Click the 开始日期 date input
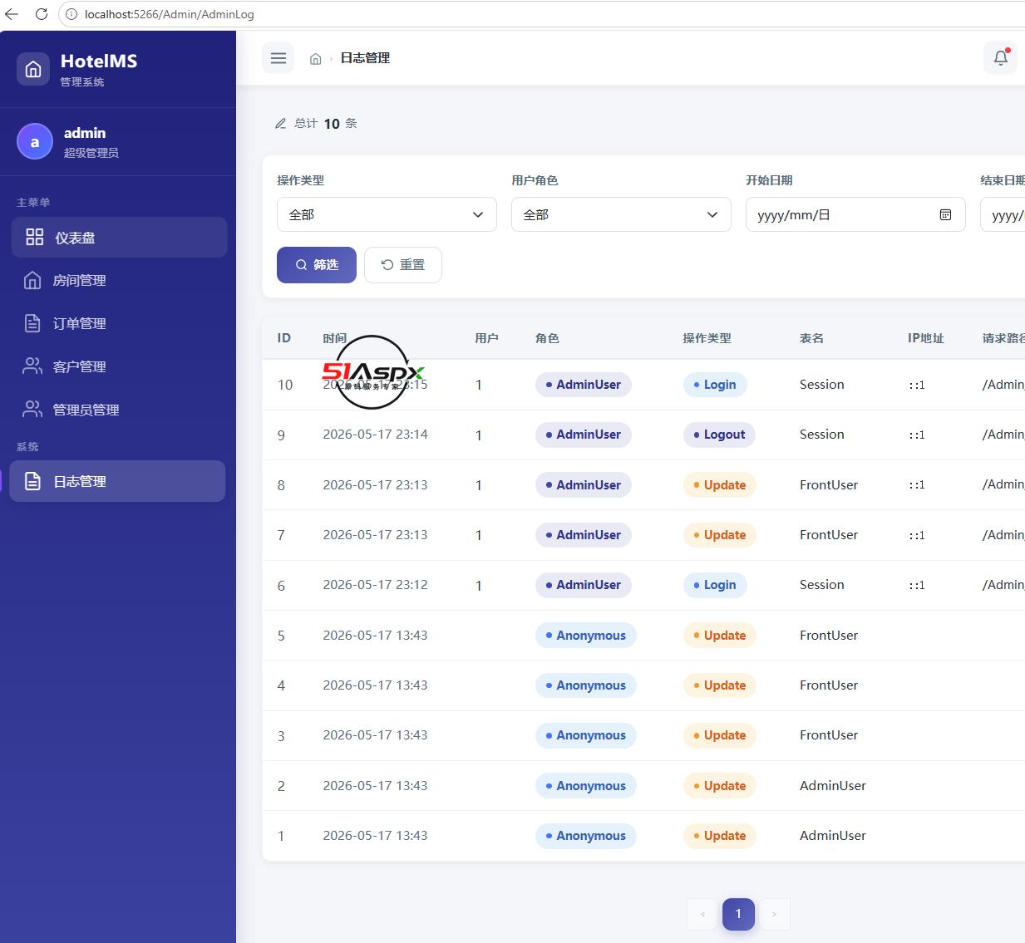The height and width of the screenshot is (943, 1025). pos(855,214)
